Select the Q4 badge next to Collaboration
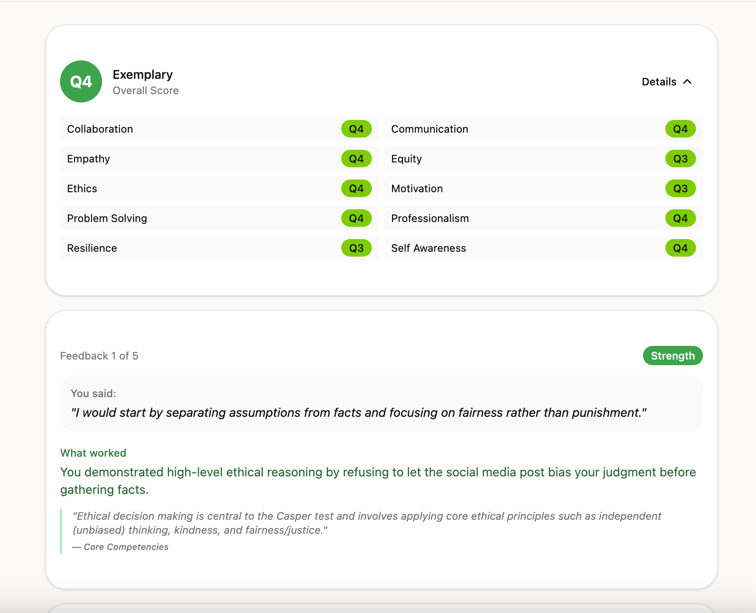756x613 pixels. (357, 129)
